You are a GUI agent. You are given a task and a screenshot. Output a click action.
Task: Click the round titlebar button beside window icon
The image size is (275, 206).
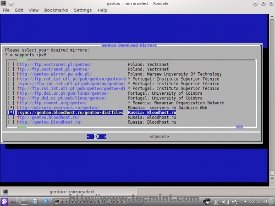11,3
